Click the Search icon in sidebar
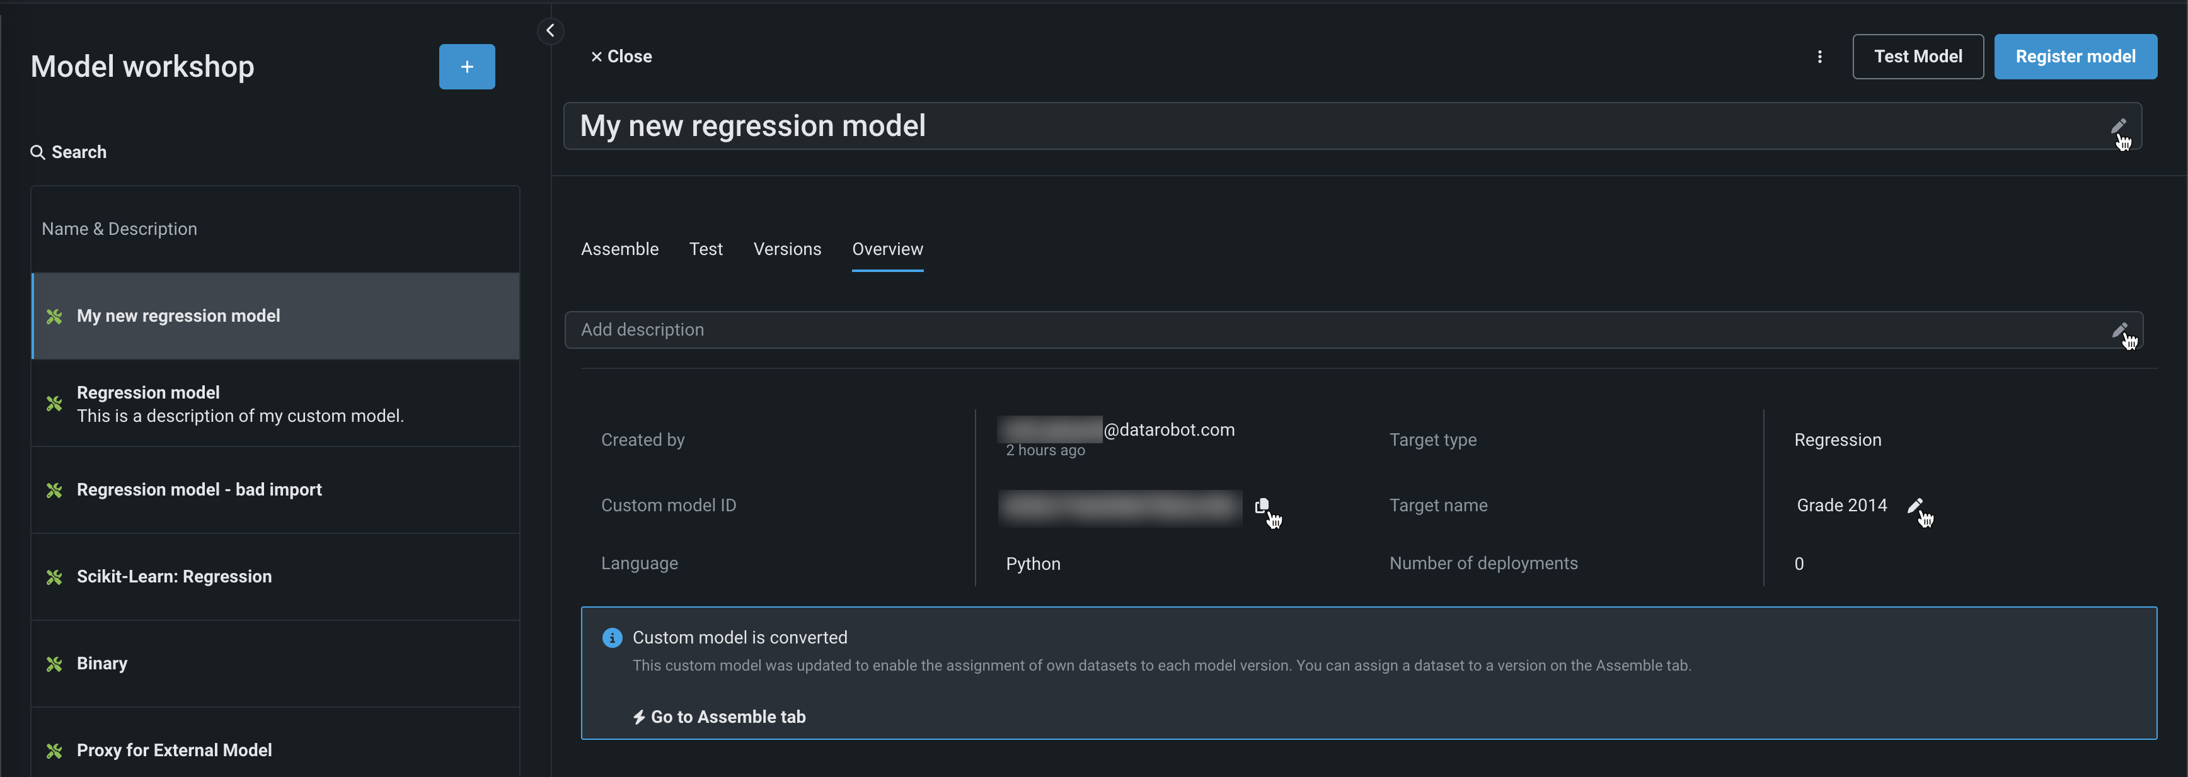Screen dimensions: 2188x777 click(37, 152)
